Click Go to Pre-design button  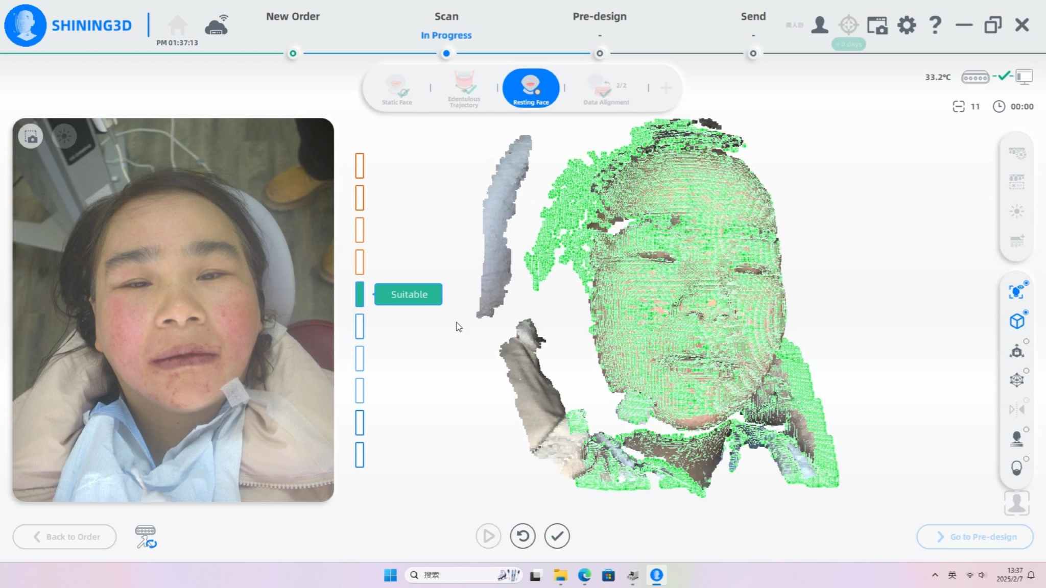[974, 537]
